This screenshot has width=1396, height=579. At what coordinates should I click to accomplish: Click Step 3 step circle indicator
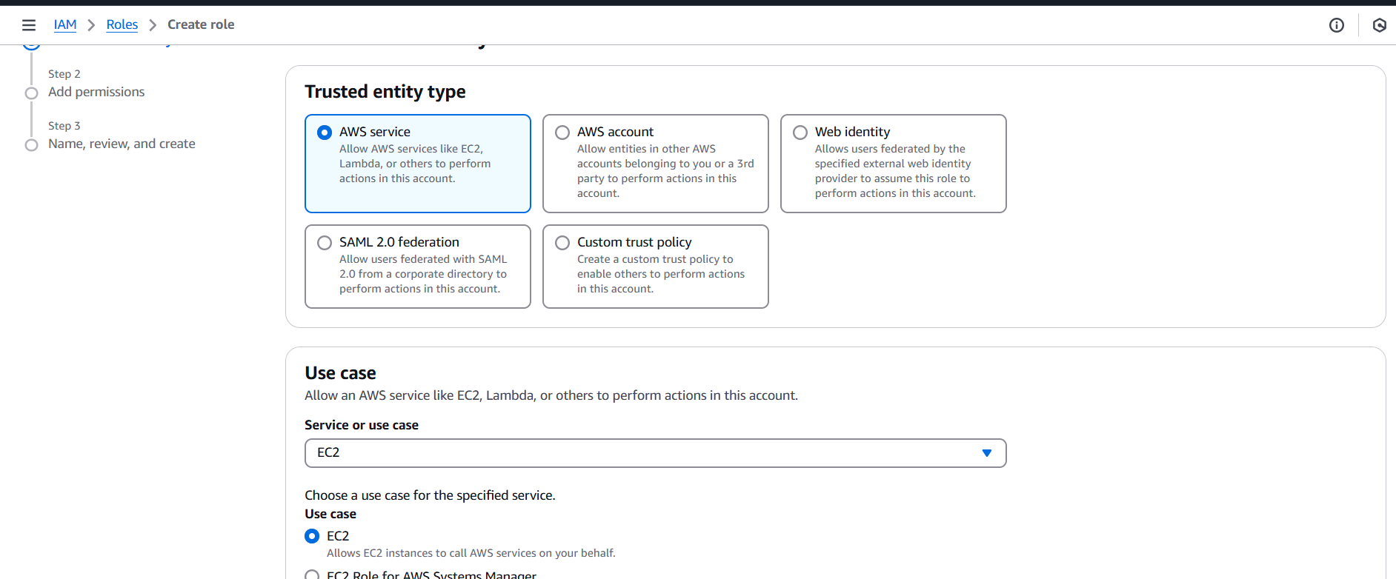coord(31,145)
